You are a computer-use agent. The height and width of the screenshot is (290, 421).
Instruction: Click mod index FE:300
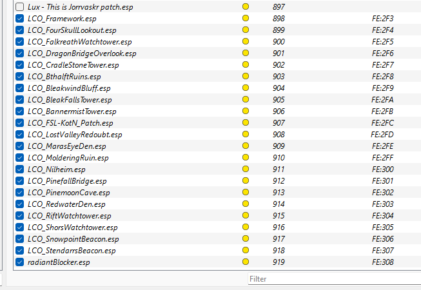coord(383,169)
